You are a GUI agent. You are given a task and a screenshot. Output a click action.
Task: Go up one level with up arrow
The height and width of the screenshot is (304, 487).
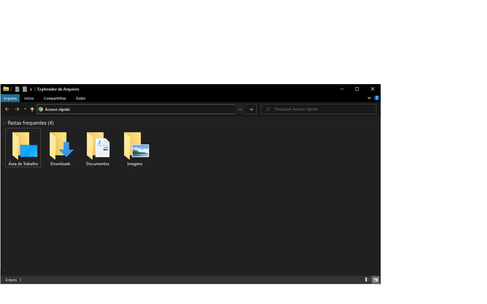[32, 109]
